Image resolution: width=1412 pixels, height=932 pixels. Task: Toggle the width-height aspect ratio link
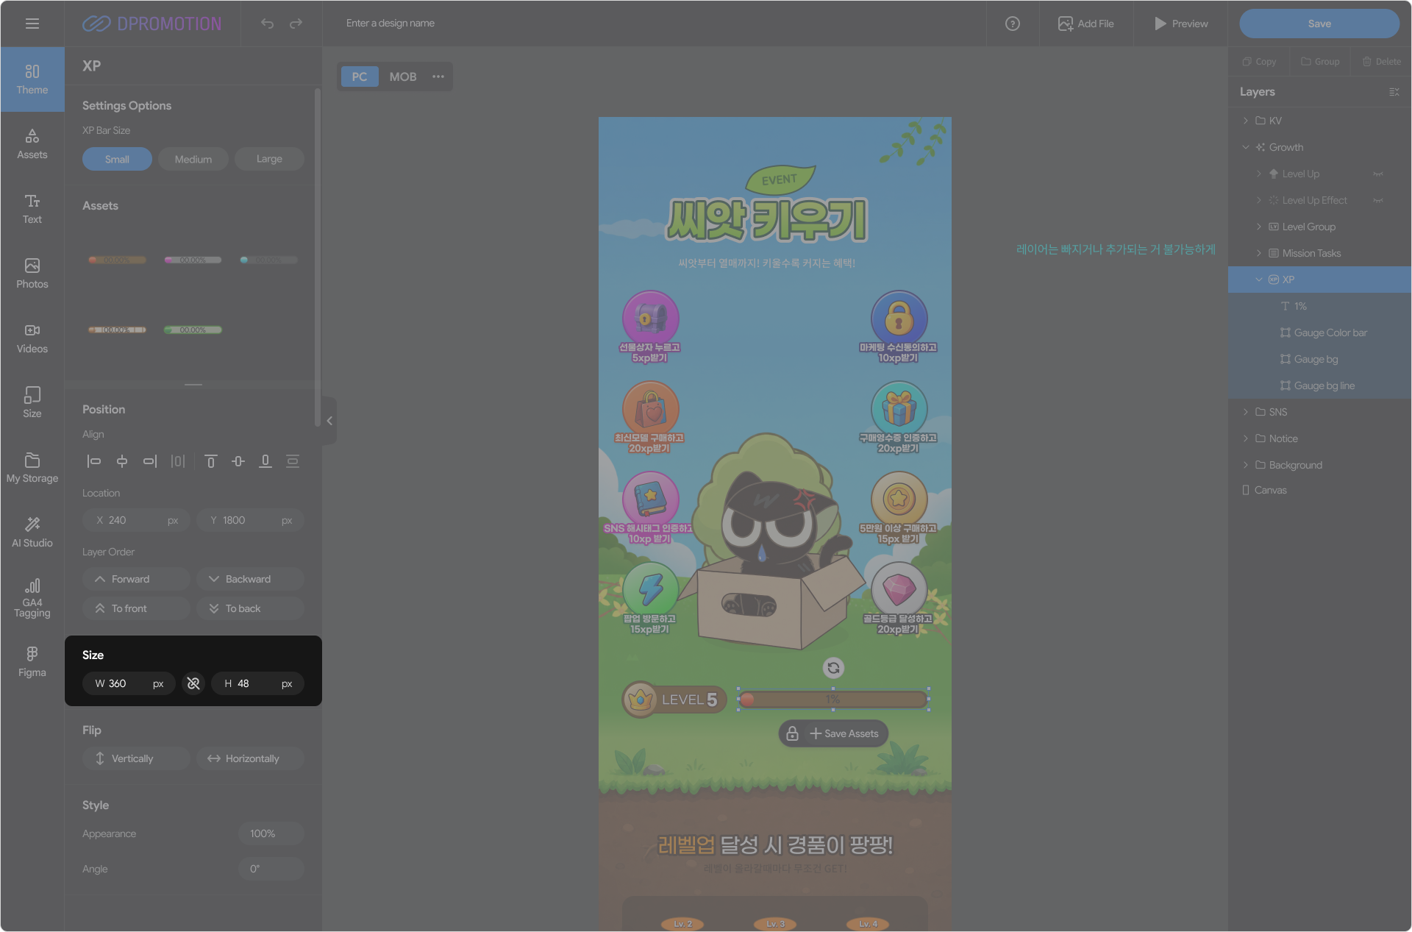point(193,683)
